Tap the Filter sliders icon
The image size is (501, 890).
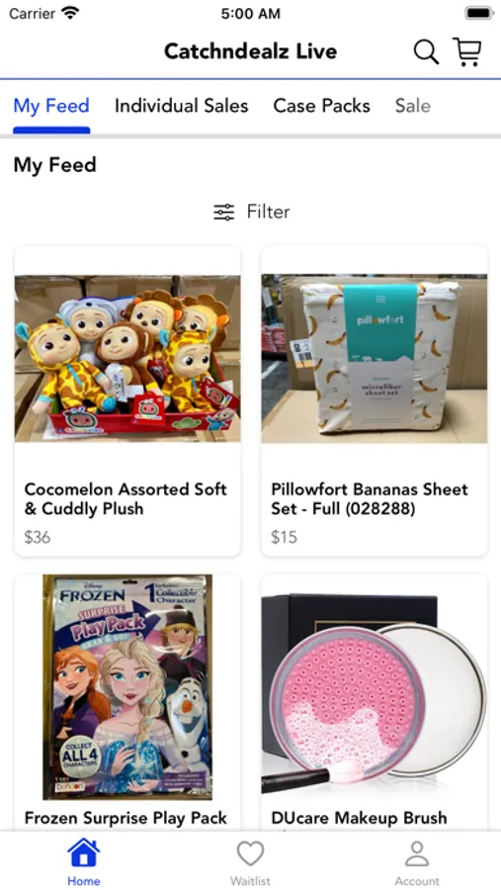(223, 213)
